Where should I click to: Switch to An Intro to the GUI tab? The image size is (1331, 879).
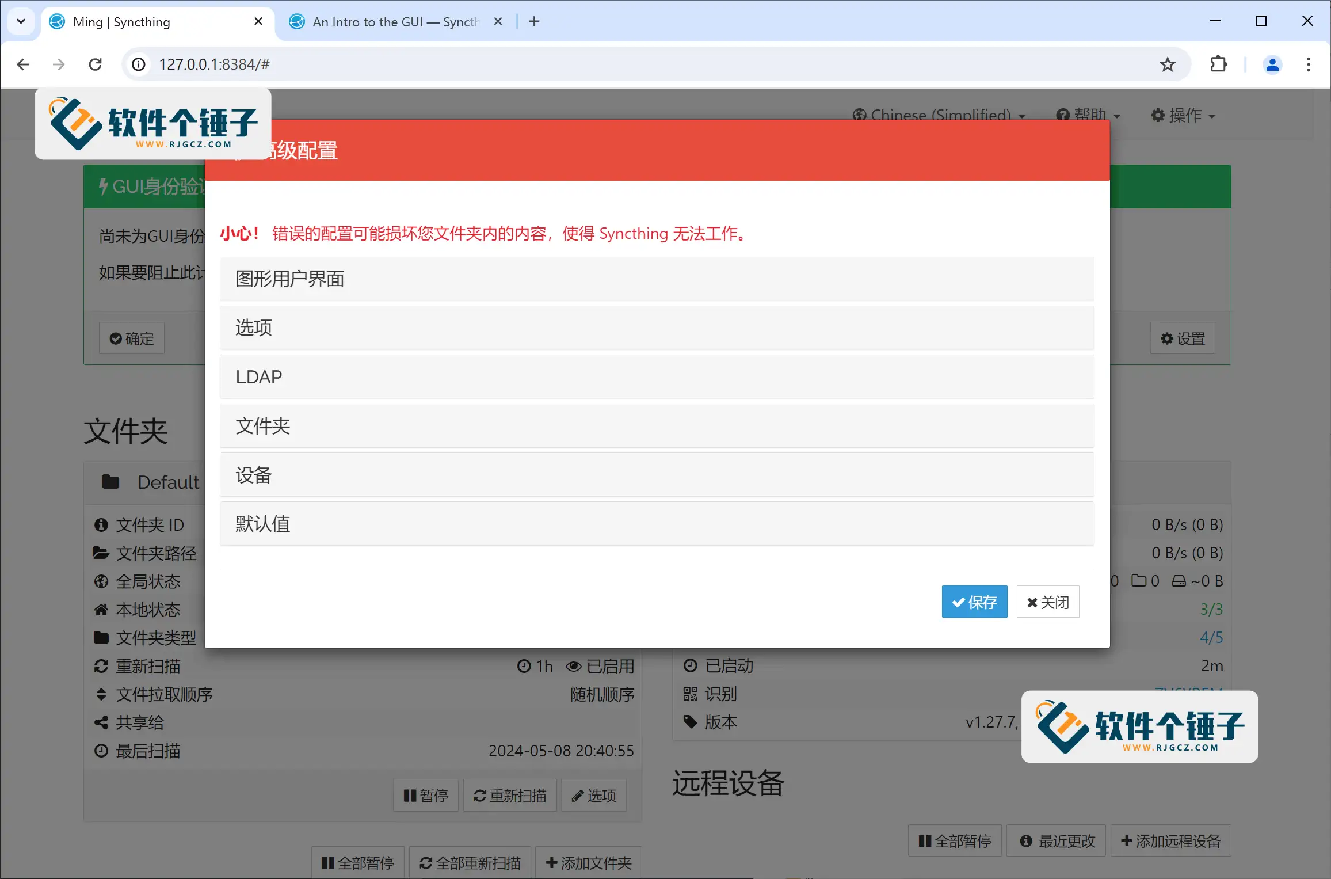click(396, 22)
